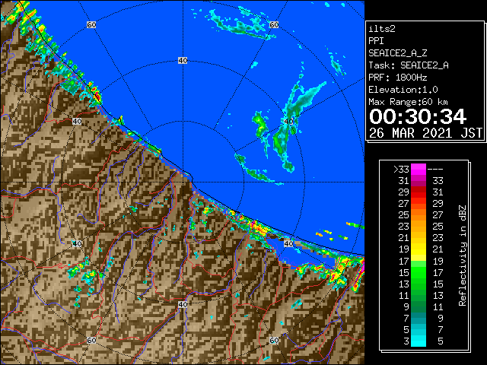This screenshot has width=487, height=365.
Task: Click the '60' range label over southeast land
Action: (x=274, y=341)
